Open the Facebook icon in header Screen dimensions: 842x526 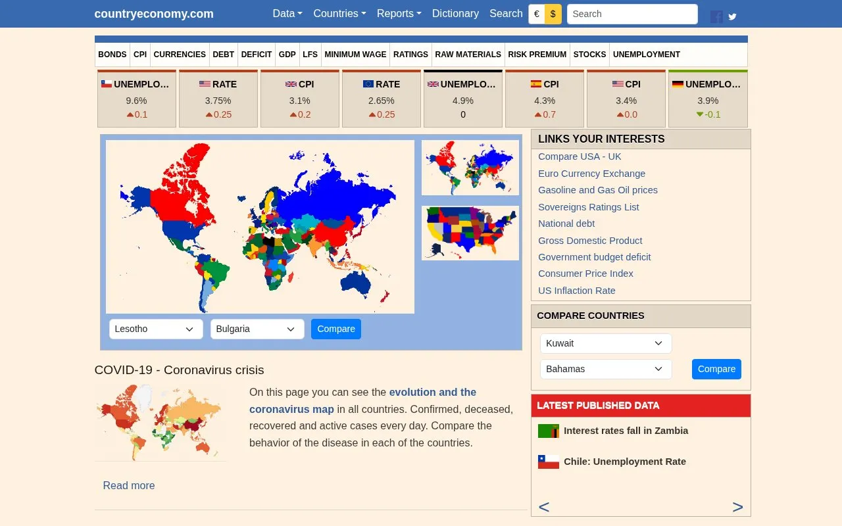click(x=716, y=17)
